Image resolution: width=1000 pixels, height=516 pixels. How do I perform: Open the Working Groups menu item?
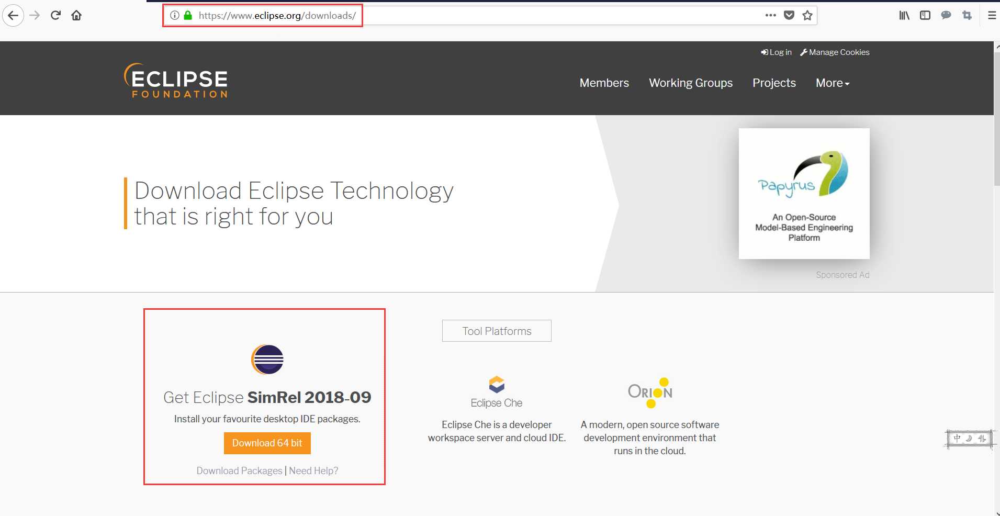[691, 83]
